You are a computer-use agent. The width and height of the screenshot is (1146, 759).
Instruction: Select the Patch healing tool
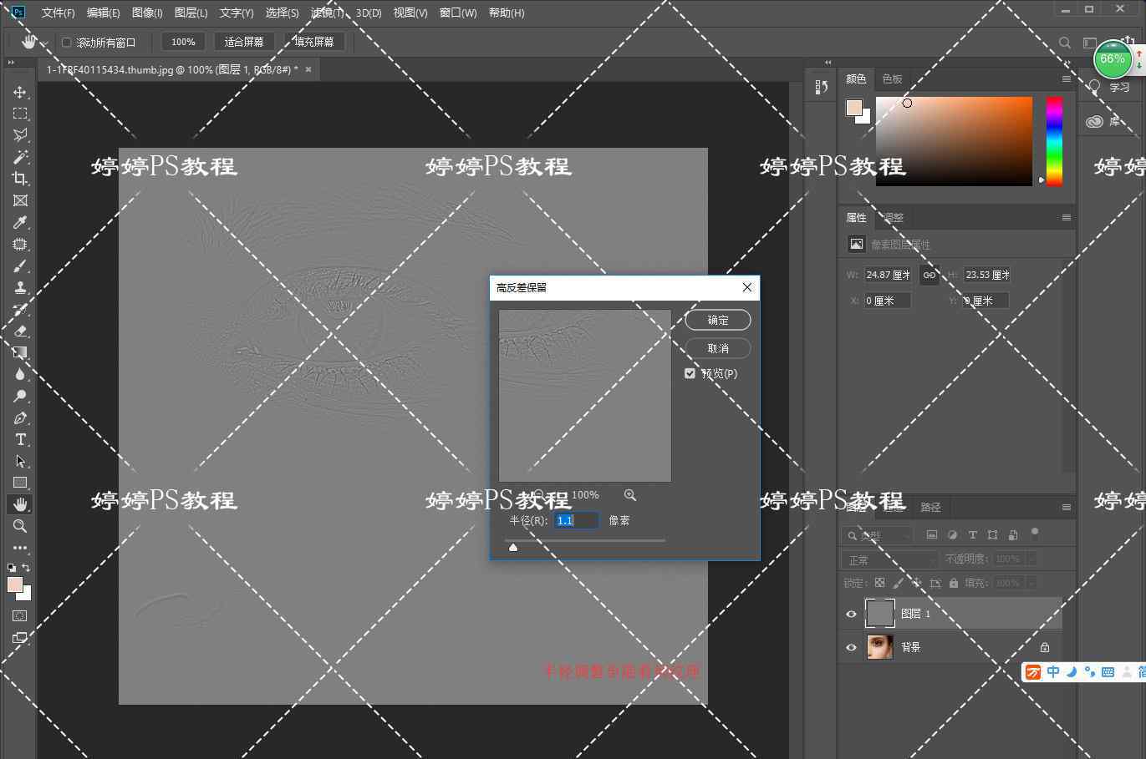[20, 245]
